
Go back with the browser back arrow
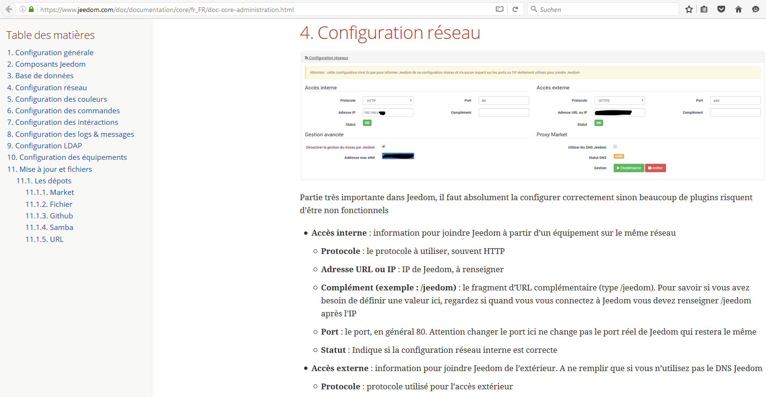(x=9, y=9)
